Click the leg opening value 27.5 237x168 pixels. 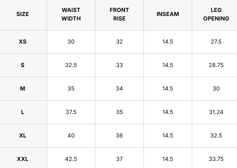[216, 42]
